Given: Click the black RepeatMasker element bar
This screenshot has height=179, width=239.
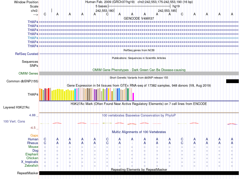Looking at the screenshot, I should tap(139, 173).
